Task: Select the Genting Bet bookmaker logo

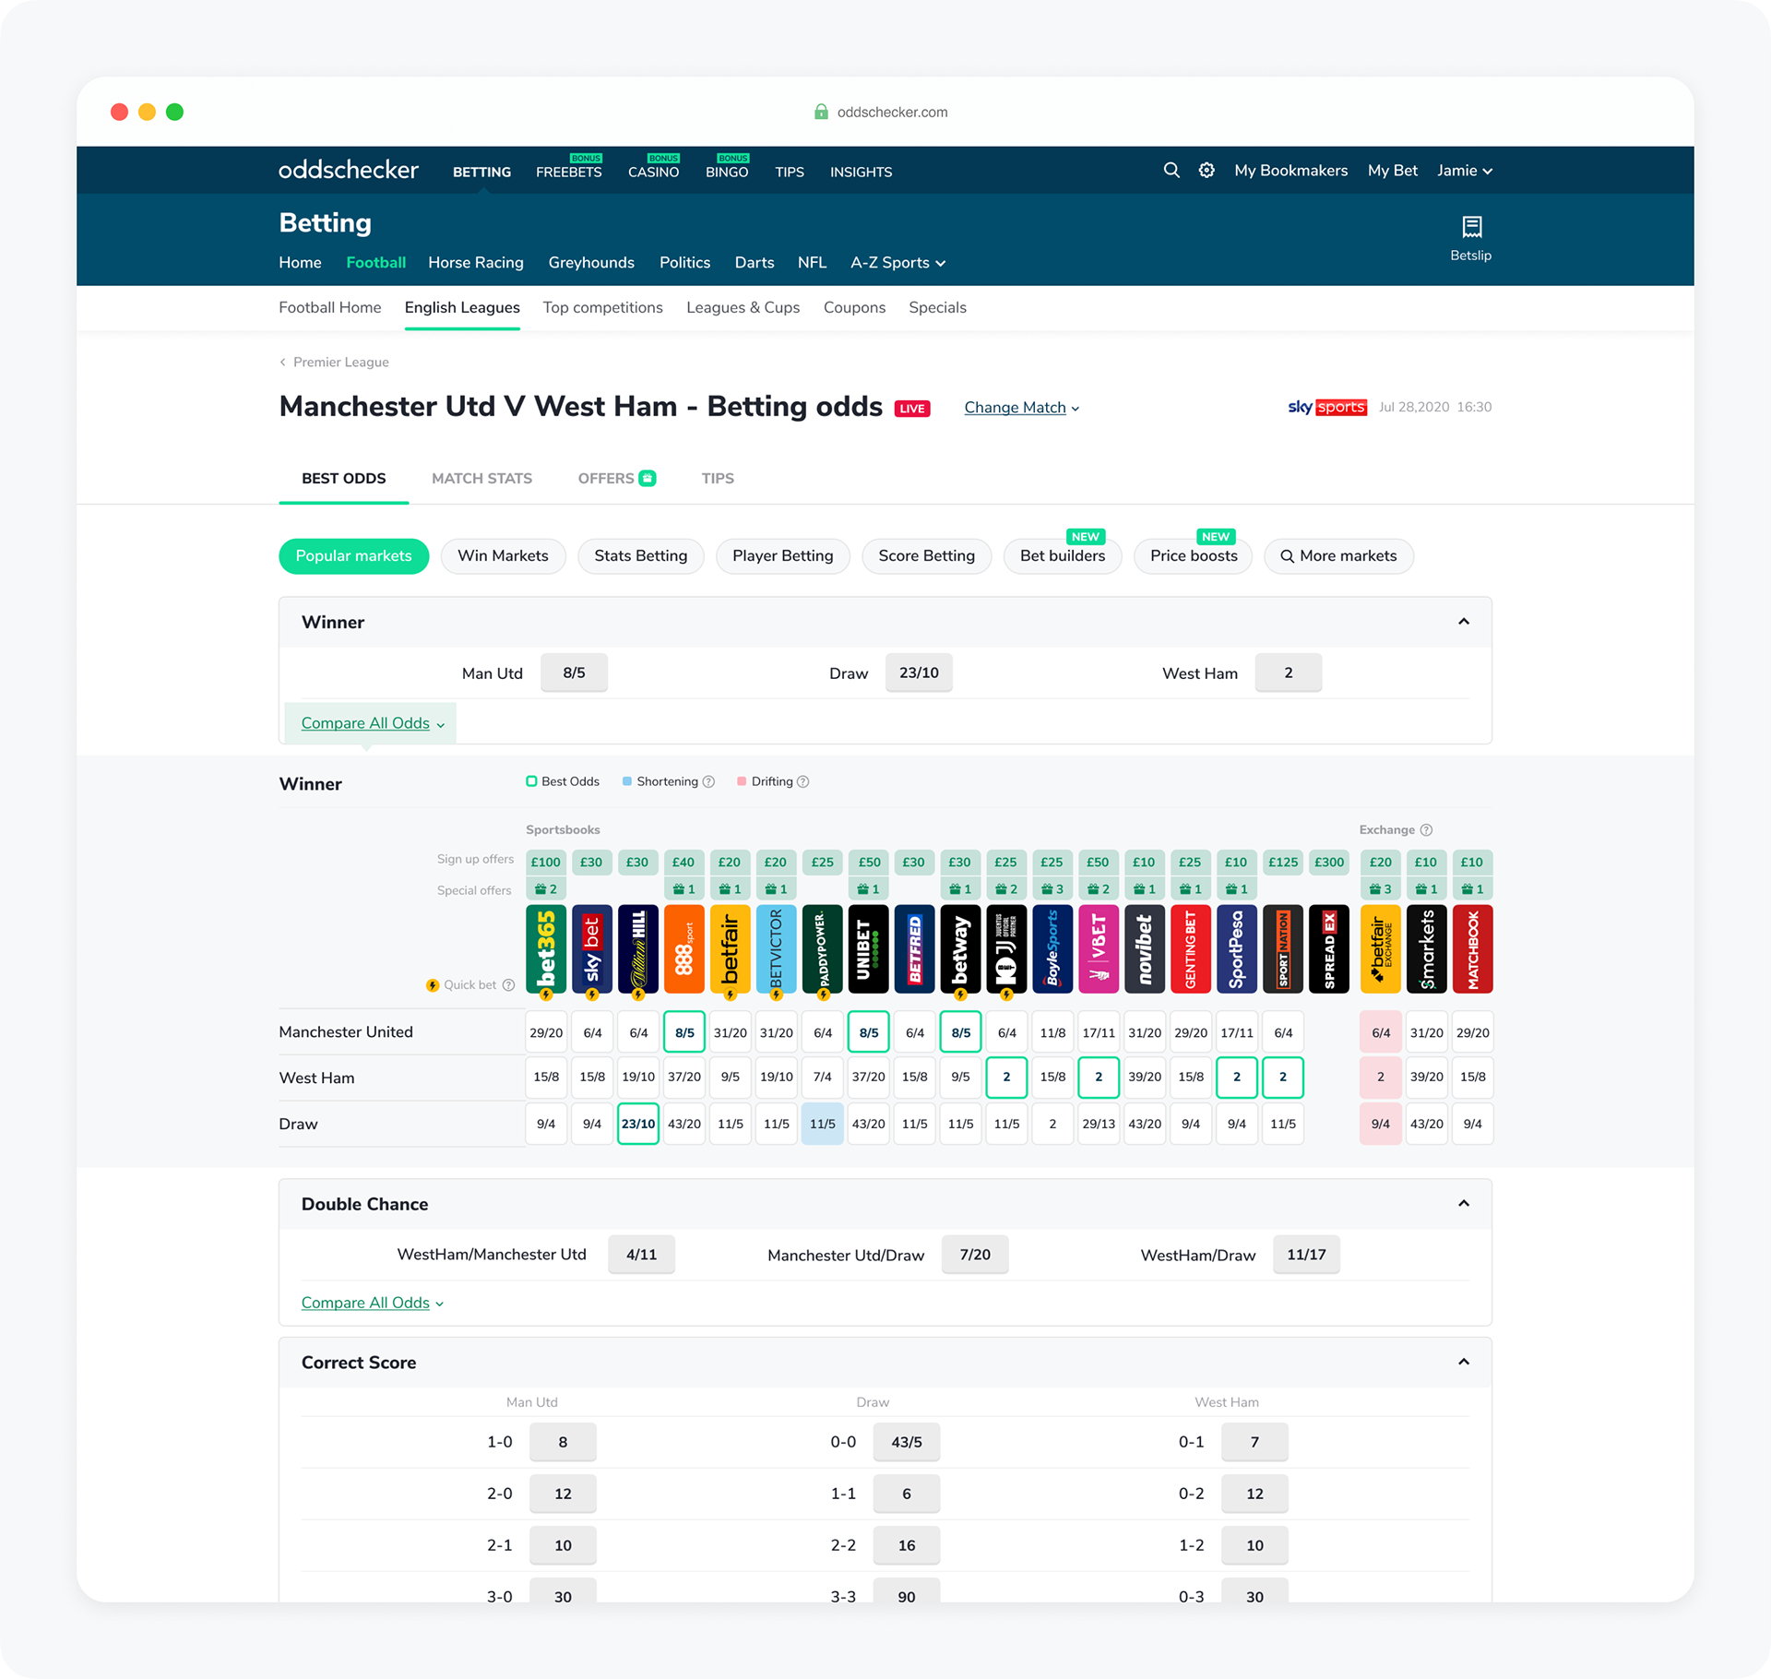Action: 1191,948
